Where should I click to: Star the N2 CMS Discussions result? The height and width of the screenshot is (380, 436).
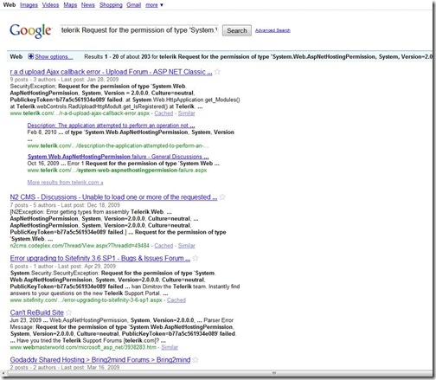pyautogui.click(x=222, y=197)
